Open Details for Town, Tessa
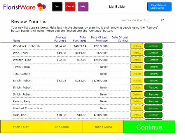This screenshot has width=185, height=140. click(137, 67)
